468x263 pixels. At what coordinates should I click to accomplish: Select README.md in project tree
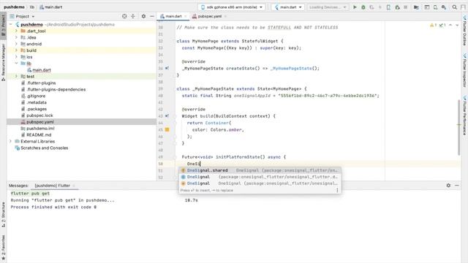point(39,134)
